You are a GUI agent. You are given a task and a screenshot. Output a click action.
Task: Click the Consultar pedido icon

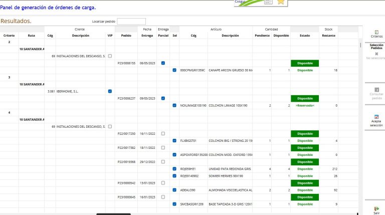coord(376,90)
